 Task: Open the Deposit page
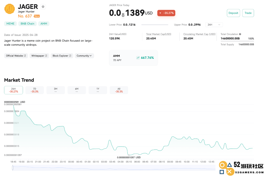pos(233,13)
